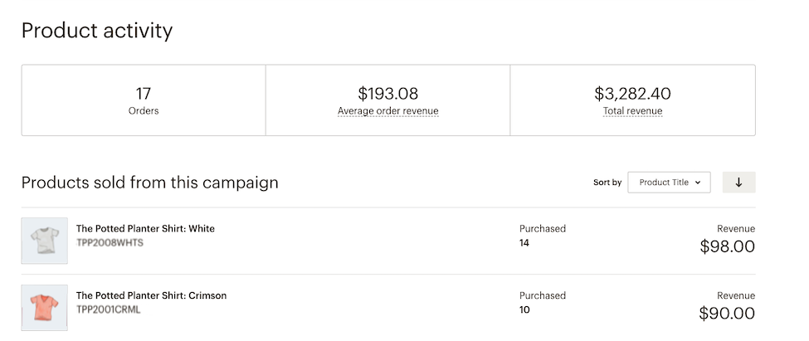Viewport: 809px width, 341px height.
Task: Click the purchased count of 14
Action: click(524, 243)
